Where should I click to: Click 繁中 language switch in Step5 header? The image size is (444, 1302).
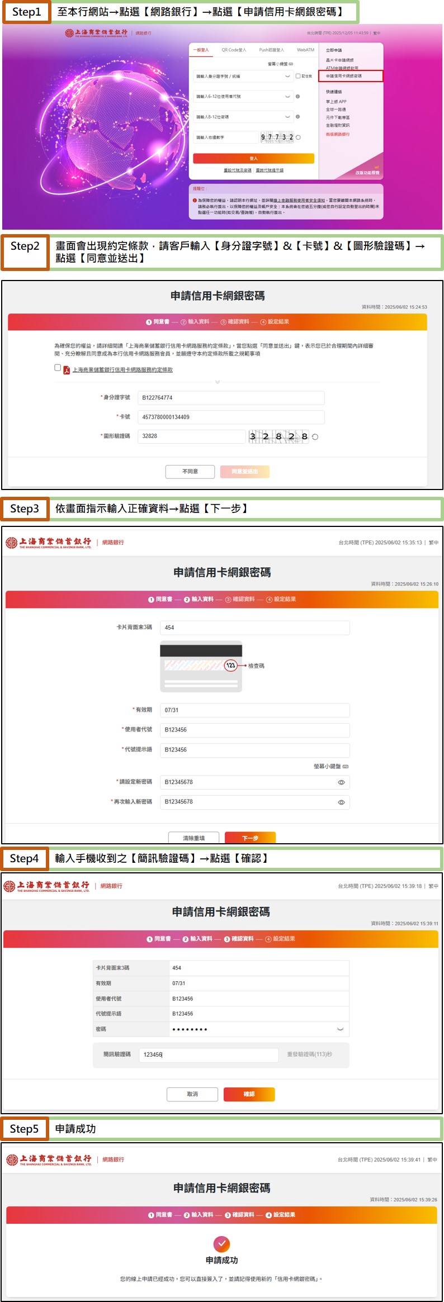pos(432,1160)
